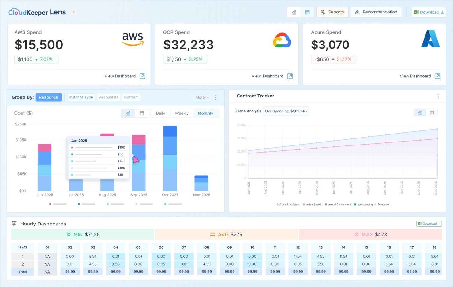Click the external-link icon beside Azure View Dashboard
Image resolution: width=453 pixels, height=287 pixels.
coord(438,76)
